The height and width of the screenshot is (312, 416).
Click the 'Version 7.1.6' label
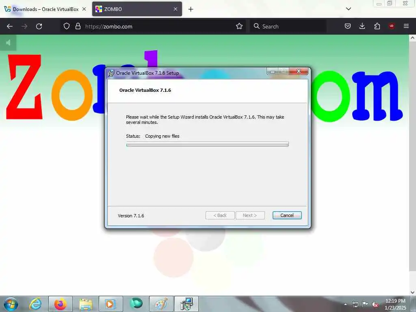131,216
